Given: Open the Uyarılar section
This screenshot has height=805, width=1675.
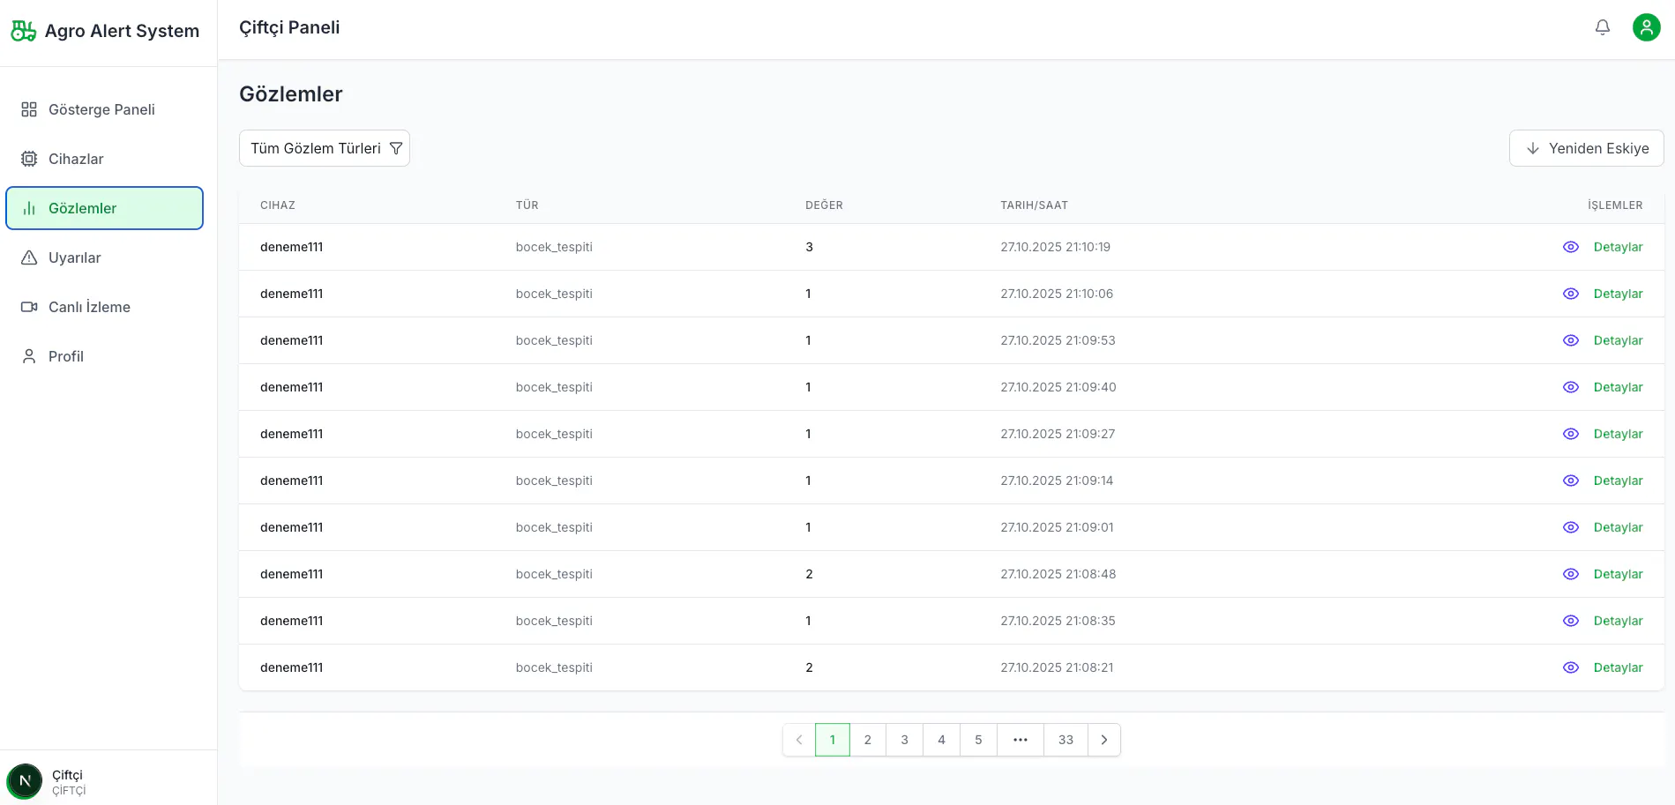Looking at the screenshot, I should coord(104,257).
